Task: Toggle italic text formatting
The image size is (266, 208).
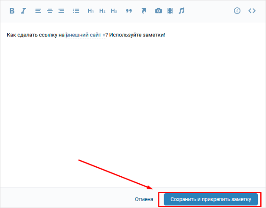Action: tap(23, 11)
